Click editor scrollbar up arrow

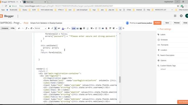(120, 34)
